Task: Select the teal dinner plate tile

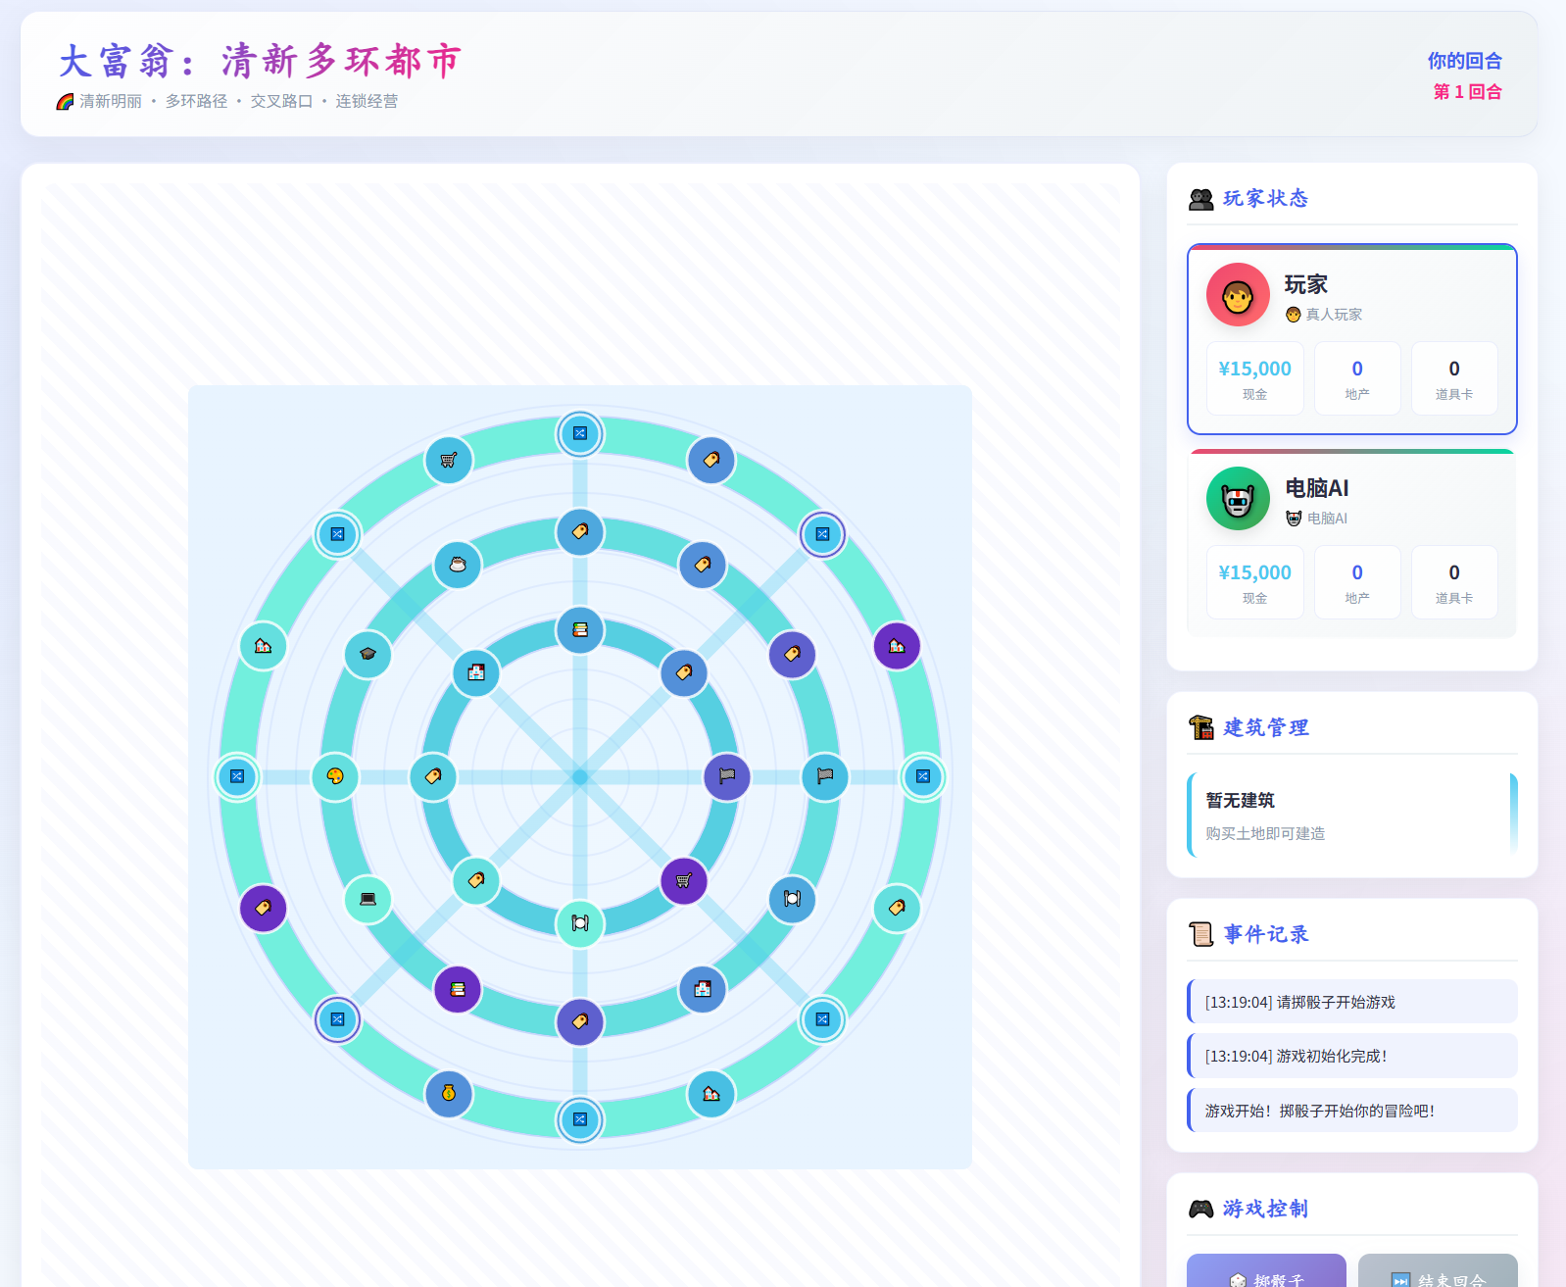Action: 580,923
